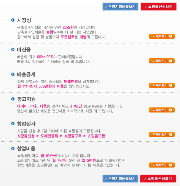Click the blue bullet icon beside 시장성
Image resolution: width=180 pixels, height=186 pixels.
[x=13, y=20]
